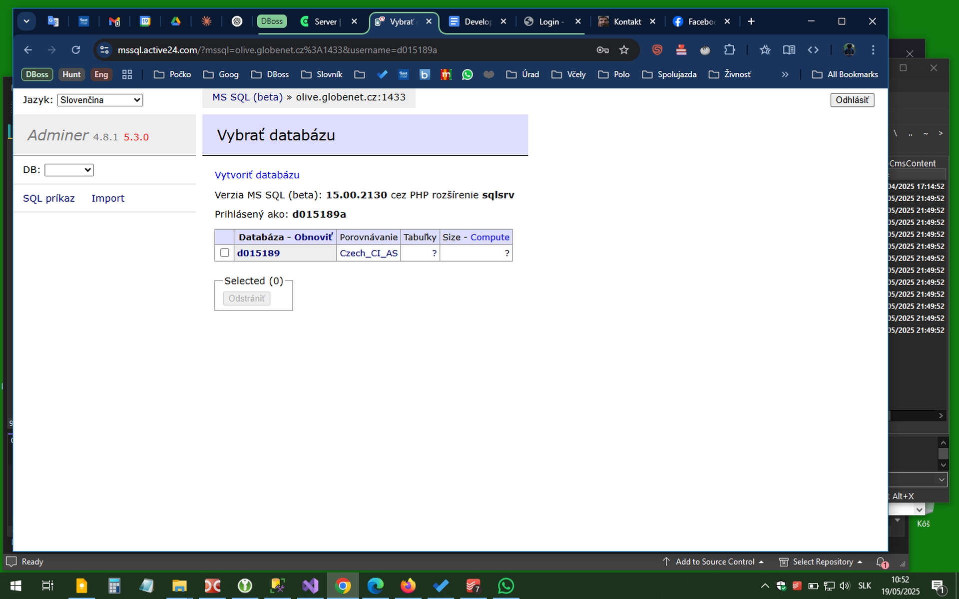This screenshot has width=959, height=599.
Task: Open the Jazyk language dropdown
Action: pos(100,100)
